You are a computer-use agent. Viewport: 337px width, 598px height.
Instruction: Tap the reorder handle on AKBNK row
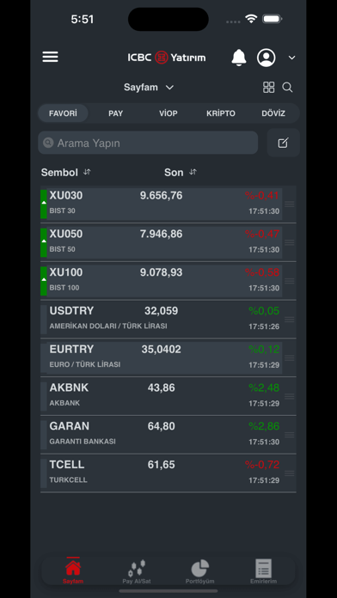click(290, 397)
